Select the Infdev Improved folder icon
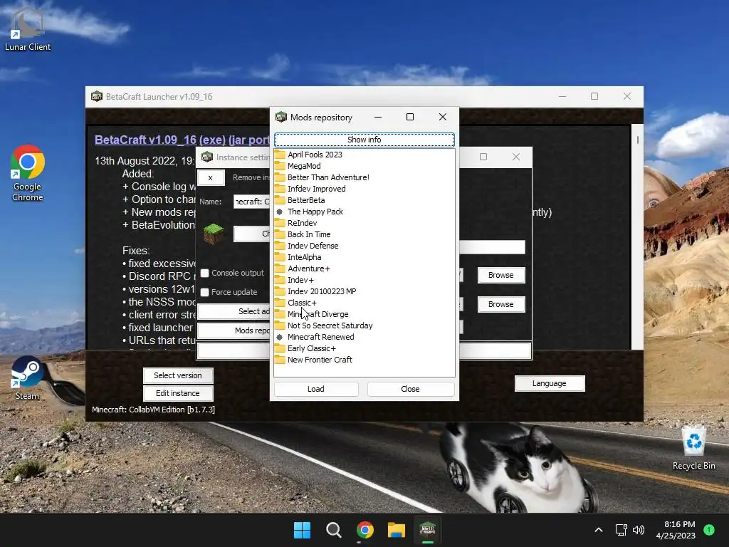 click(x=280, y=189)
